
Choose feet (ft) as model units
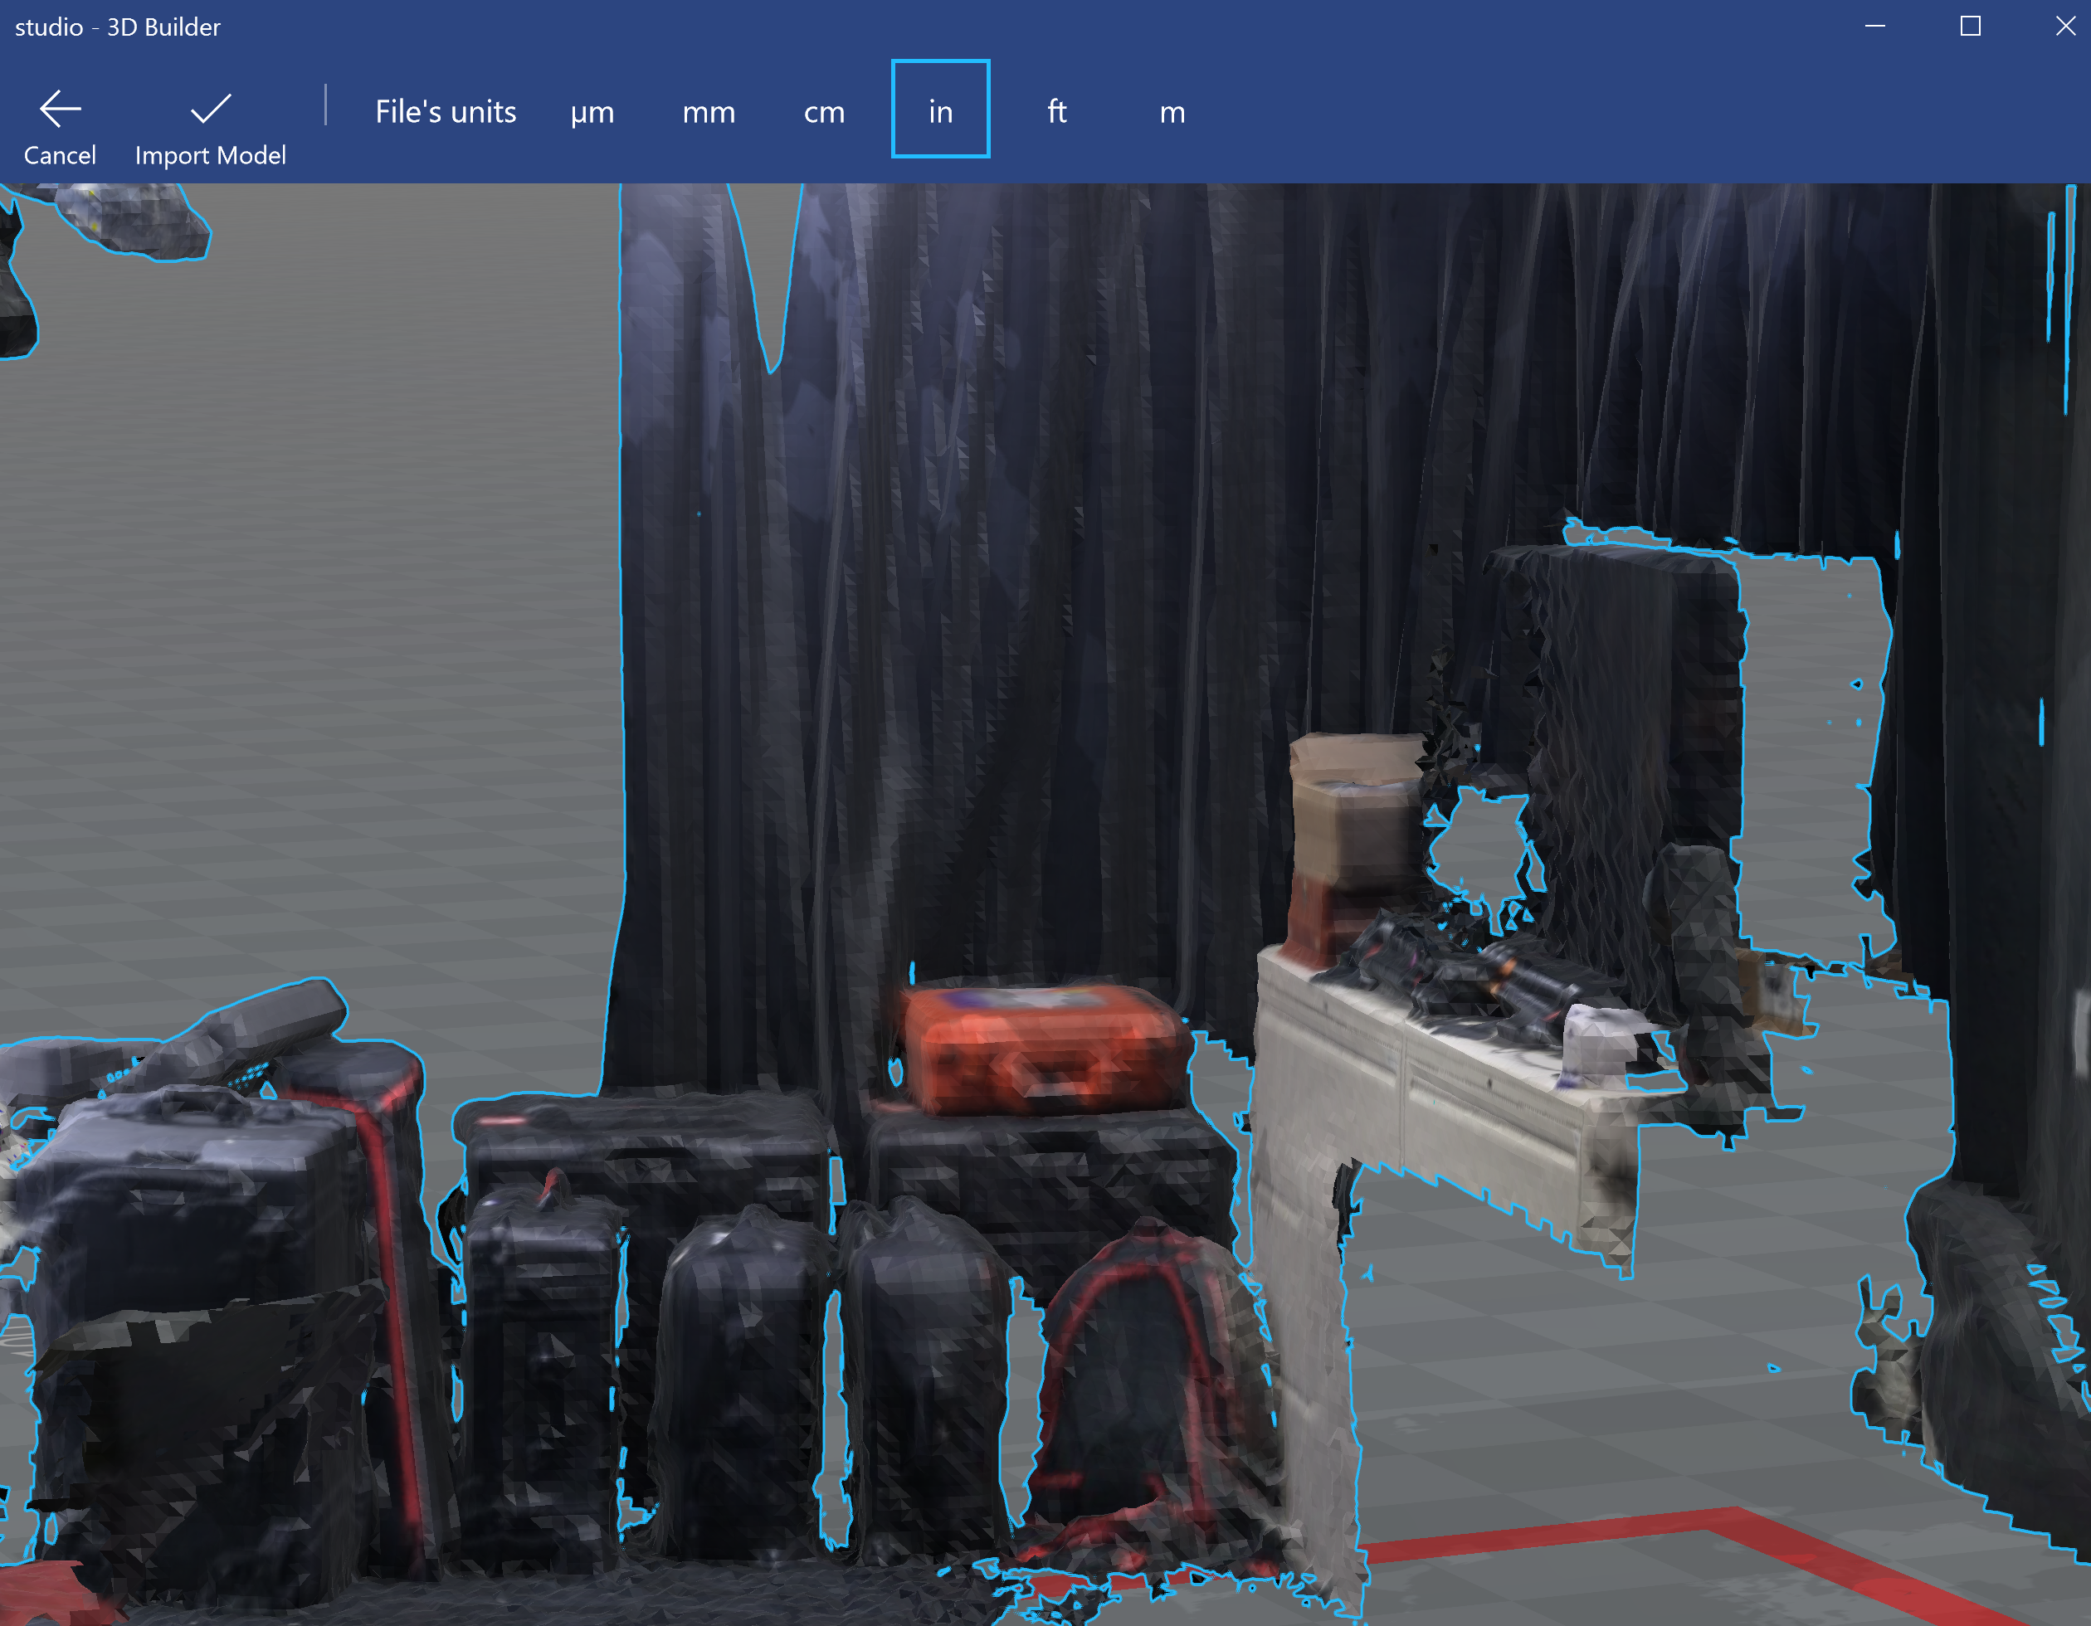point(1056,112)
